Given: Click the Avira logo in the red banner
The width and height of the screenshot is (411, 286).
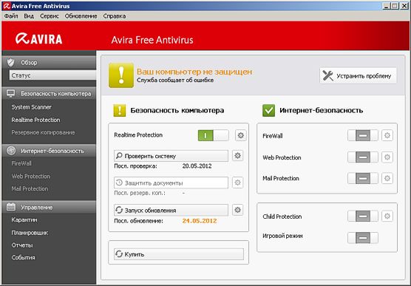Looking at the screenshot, I should 38,38.
